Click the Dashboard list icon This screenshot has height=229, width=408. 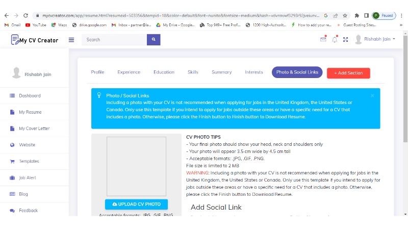click(12, 96)
